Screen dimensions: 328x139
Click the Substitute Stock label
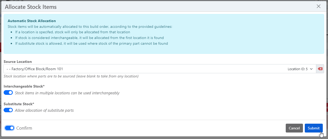pos(19,104)
